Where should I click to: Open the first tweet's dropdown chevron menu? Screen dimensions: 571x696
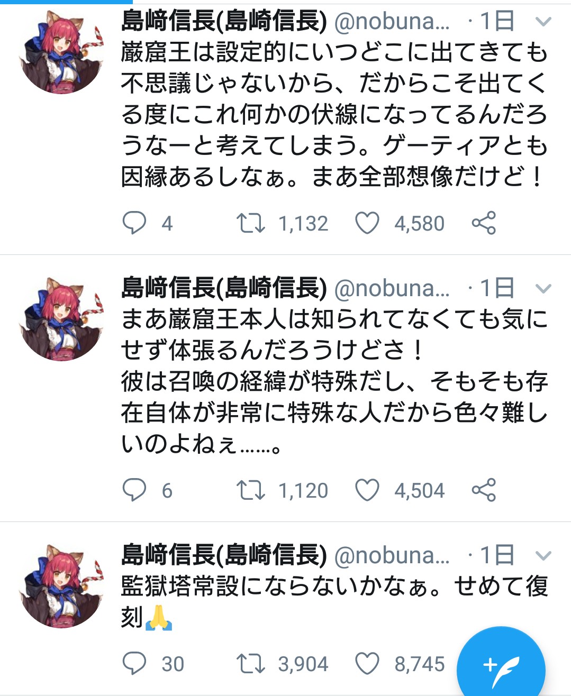(543, 22)
